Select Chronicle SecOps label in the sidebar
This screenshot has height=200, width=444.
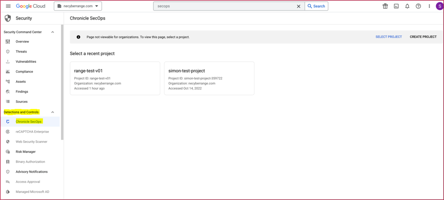(29, 122)
